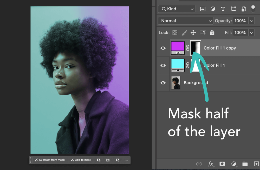Click Add to mask button
This screenshot has width=260, height=170.
tap(81, 160)
